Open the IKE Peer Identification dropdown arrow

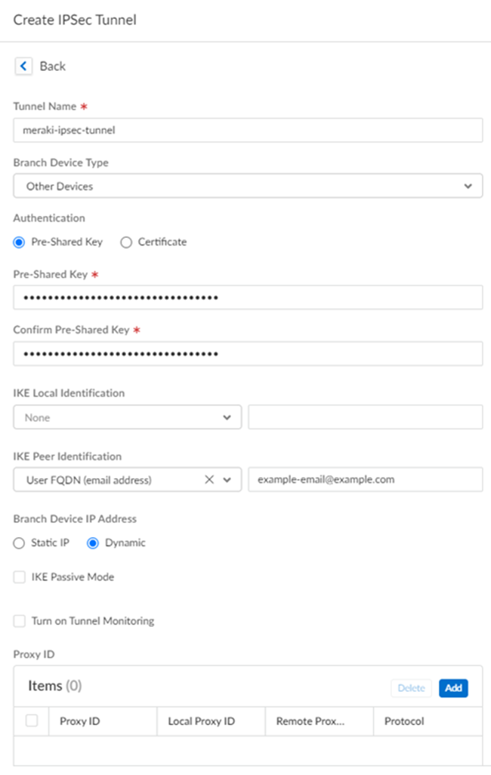coord(227,480)
